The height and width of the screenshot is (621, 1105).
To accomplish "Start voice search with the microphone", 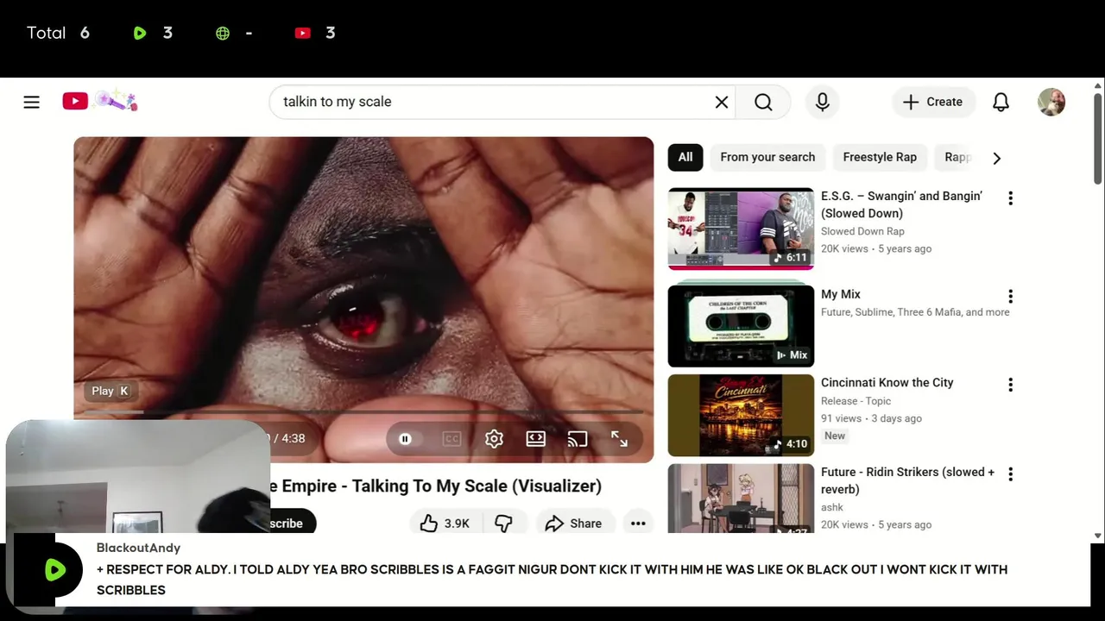I will click(823, 102).
